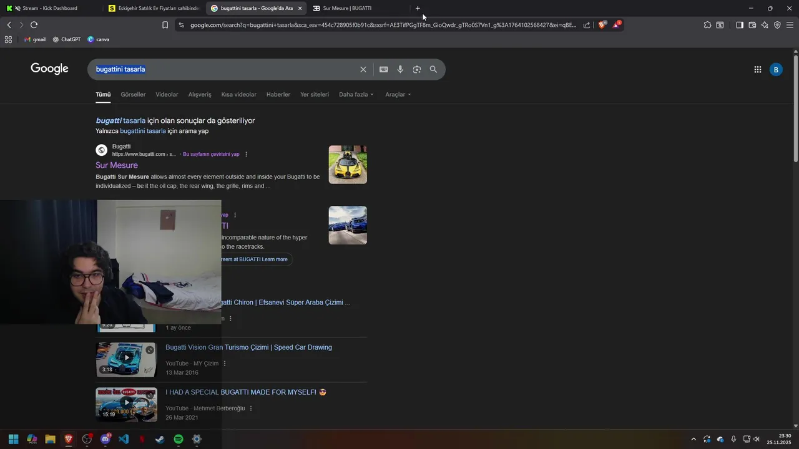This screenshot has width=799, height=449.
Task: Open options menu beside Sur Mesure result
Action: click(246, 154)
